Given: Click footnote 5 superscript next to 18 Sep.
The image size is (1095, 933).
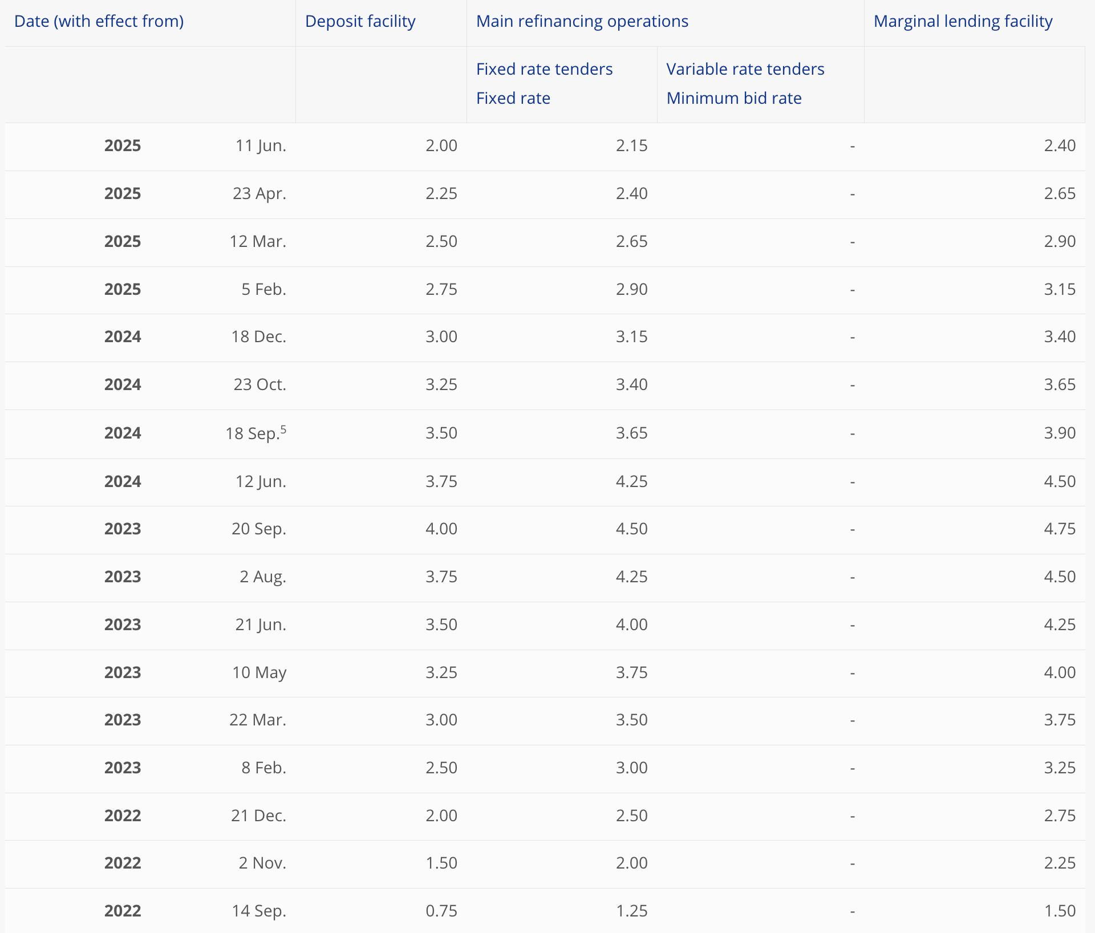Looking at the screenshot, I should (x=283, y=429).
